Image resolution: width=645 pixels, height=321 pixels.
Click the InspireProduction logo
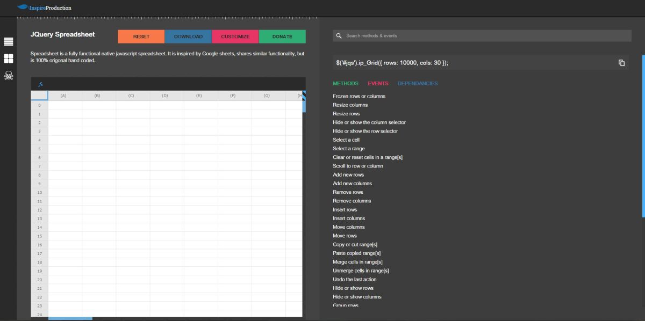[44, 8]
